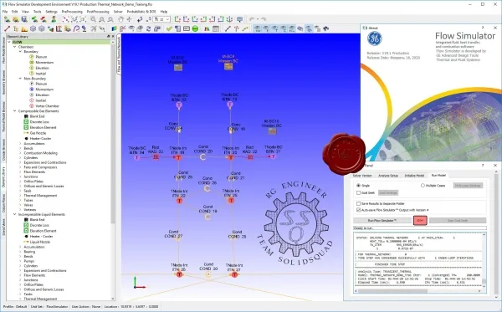
Task: Click the Conv CONV 34 element on canvas
Action: click(180, 130)
